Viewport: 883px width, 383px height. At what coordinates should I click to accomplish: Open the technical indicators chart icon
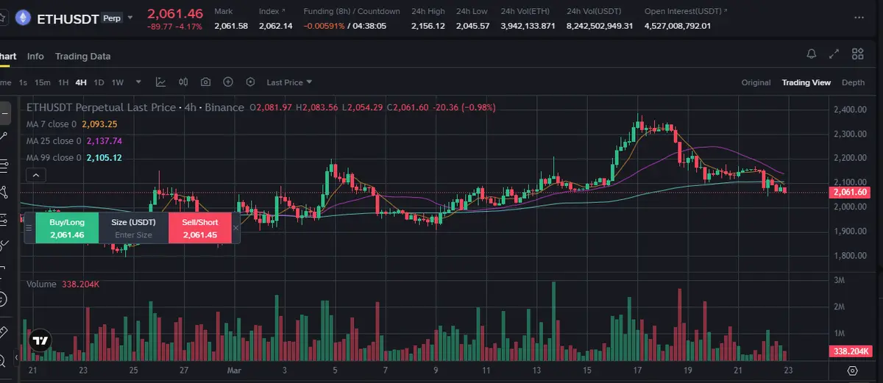[x=160, y=82]
